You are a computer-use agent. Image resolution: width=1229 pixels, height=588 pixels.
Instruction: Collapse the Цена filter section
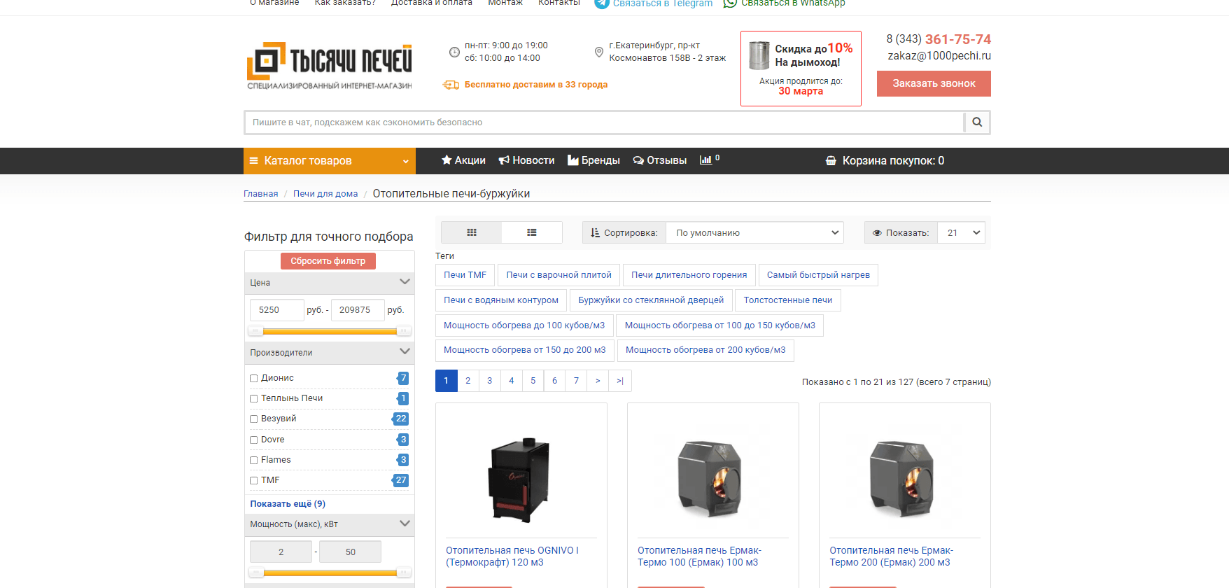(x=330, y=283)
